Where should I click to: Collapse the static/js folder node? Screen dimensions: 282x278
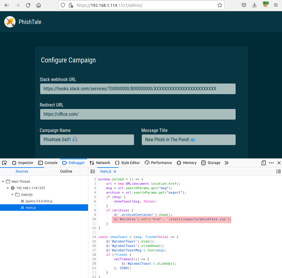(x=12, y=195)
